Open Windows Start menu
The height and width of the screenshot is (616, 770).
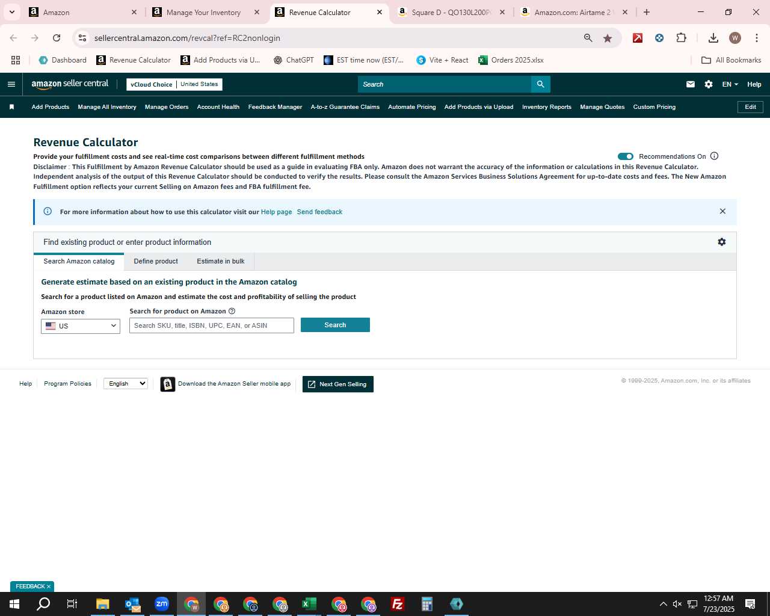coord(14,604)
